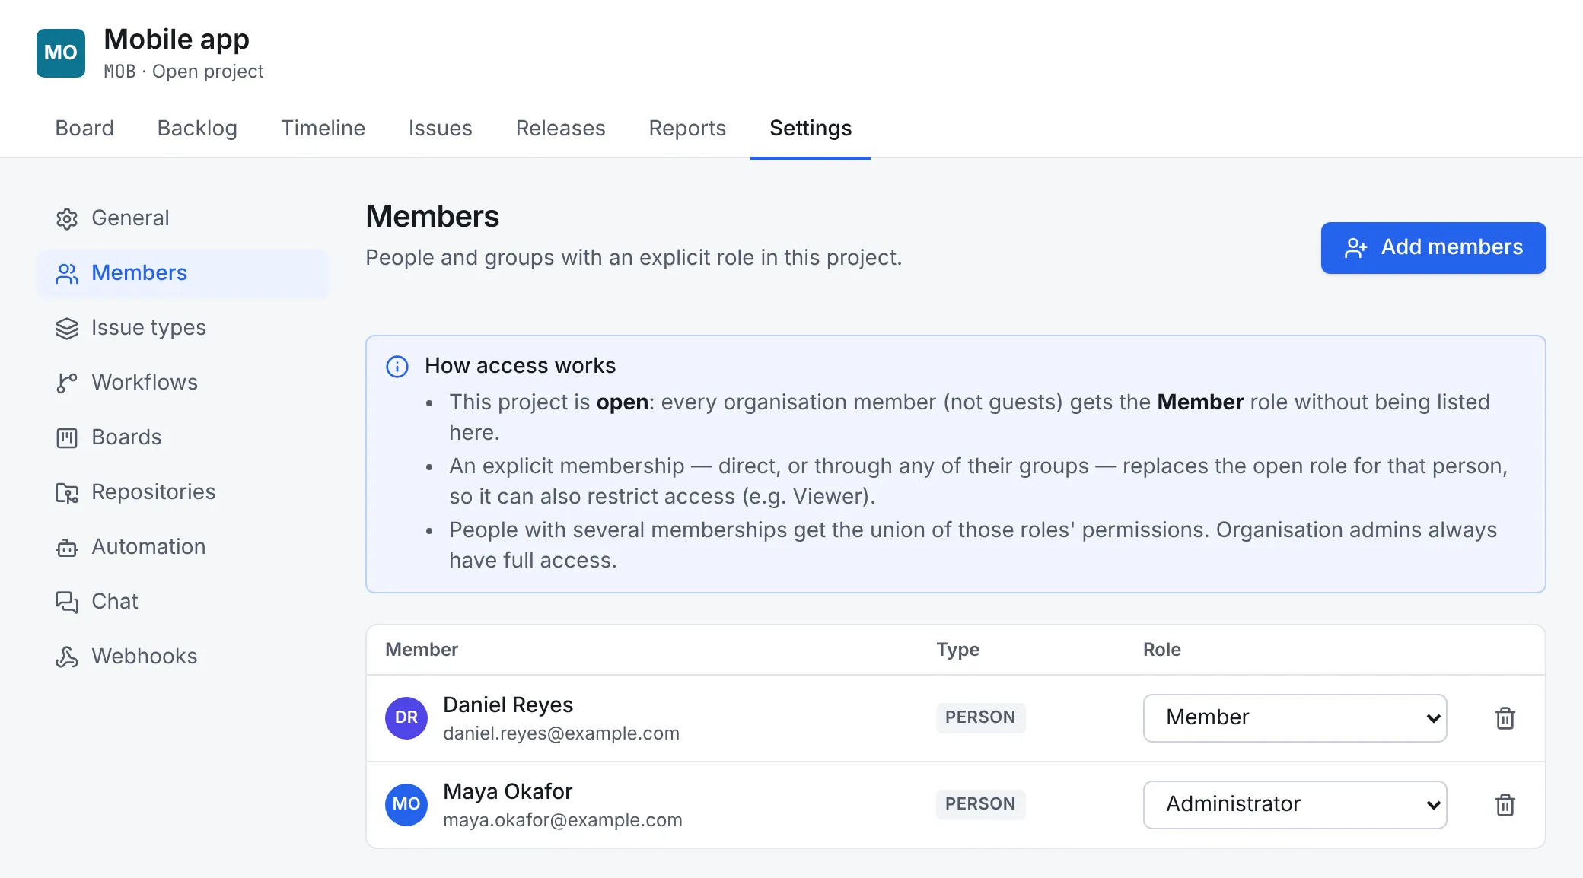
Task: Open General settings gear icon
Action: click(x=67, y=218)
